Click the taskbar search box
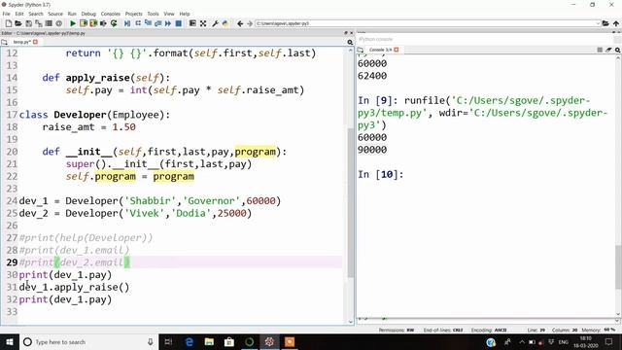This screenshot has width=622, height=350. click(x=88, y=341)
